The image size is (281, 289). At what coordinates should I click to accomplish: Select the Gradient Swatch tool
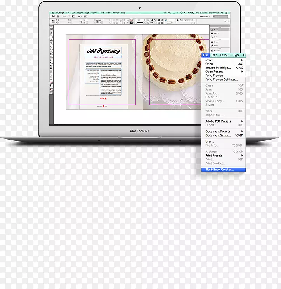[x=51, y=65]
